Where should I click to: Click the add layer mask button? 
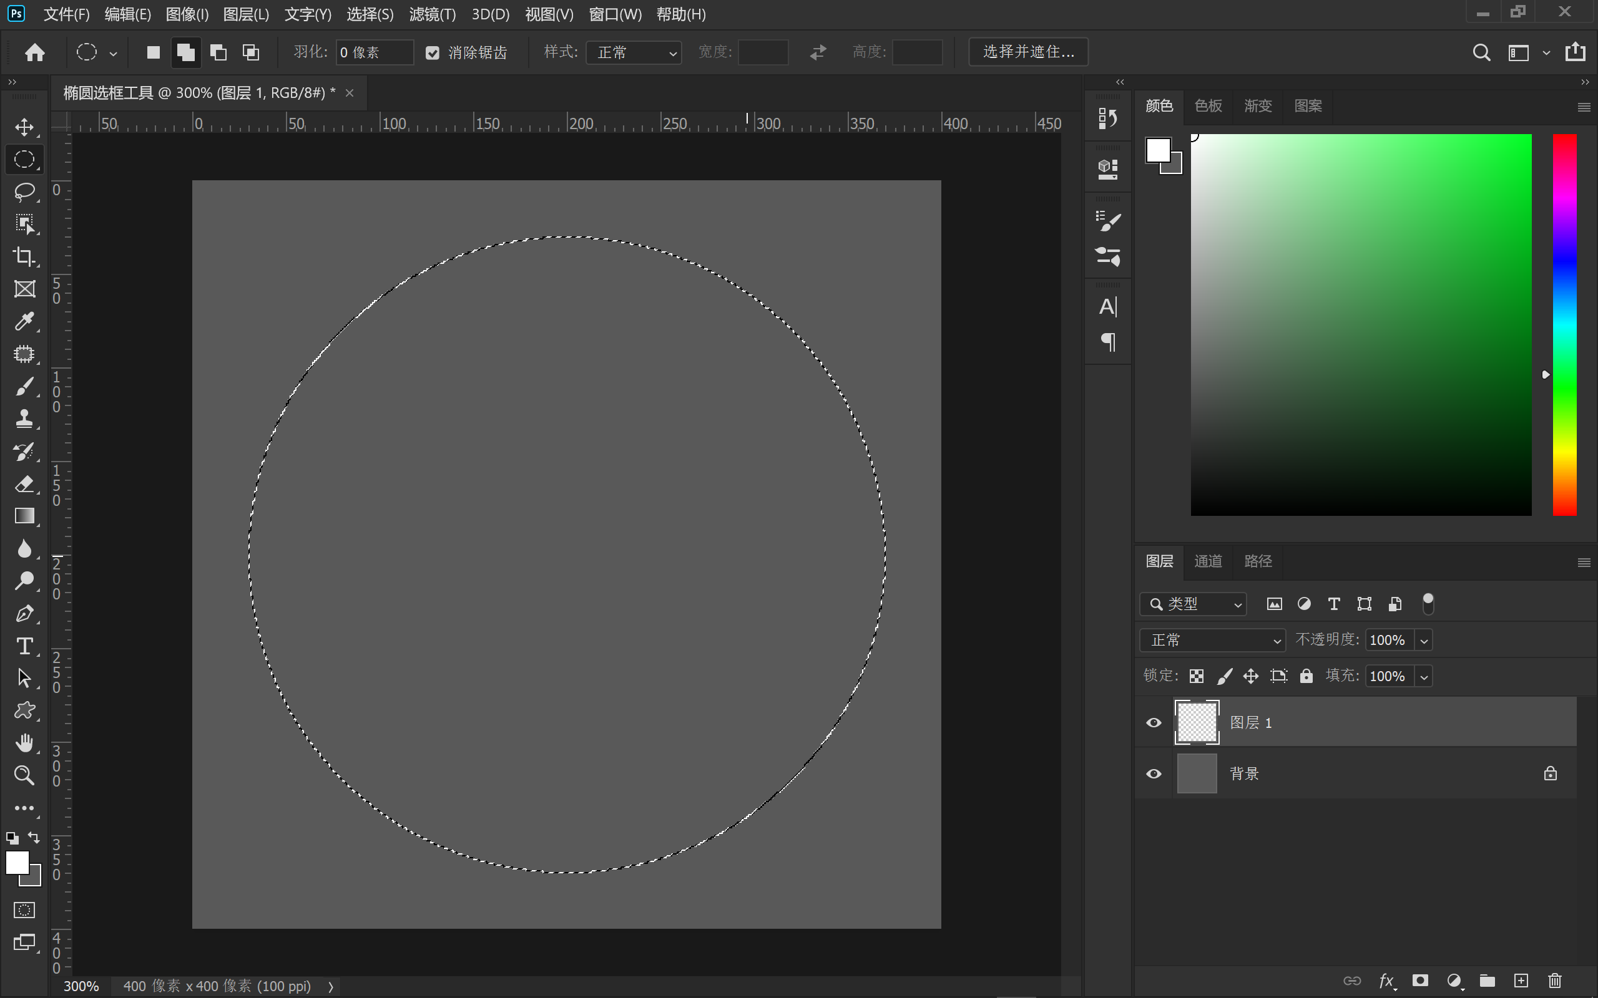point(1419,980)
